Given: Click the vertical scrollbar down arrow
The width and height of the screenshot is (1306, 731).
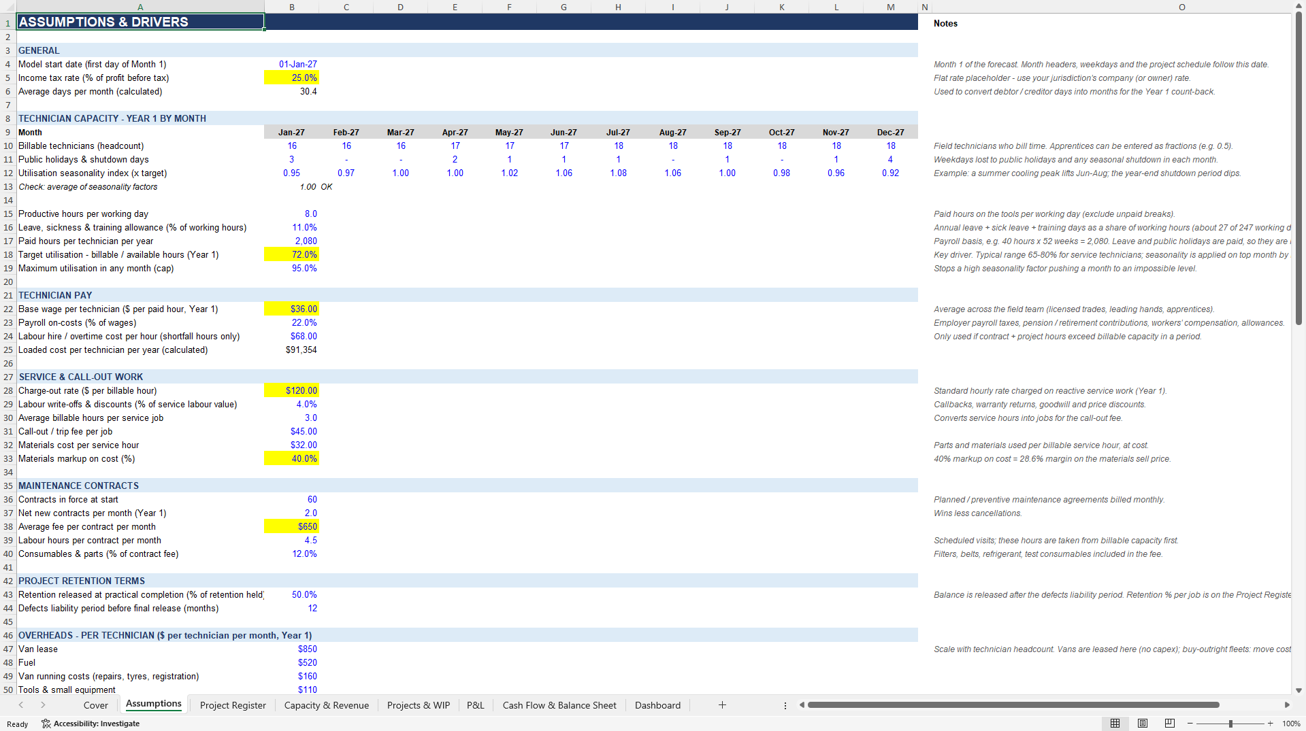Looking at the screenshot, I should [1299, 690].
